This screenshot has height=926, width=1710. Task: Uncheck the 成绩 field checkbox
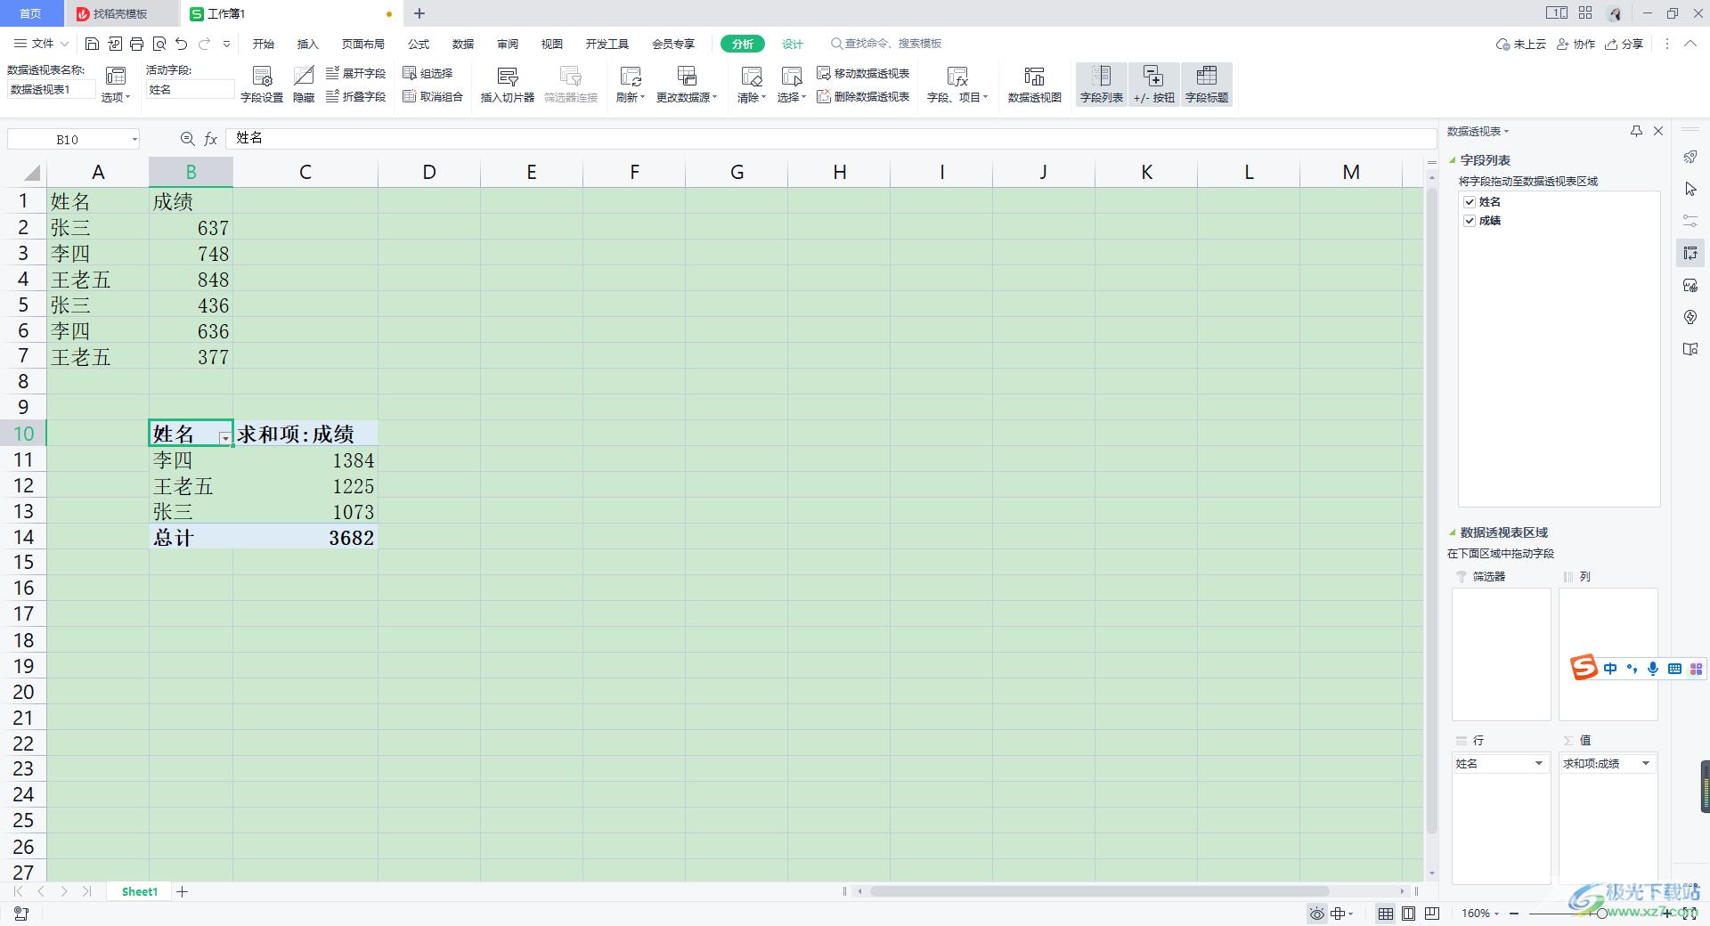click(1470, 221)
